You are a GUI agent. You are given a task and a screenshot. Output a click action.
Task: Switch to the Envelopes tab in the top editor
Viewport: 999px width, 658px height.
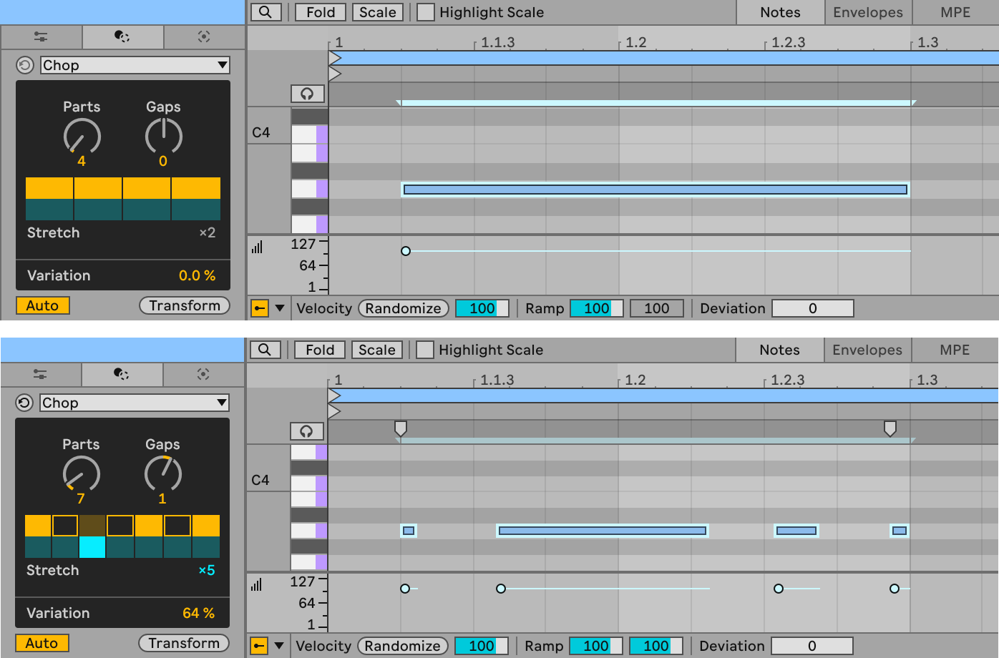tap(868, 12)
